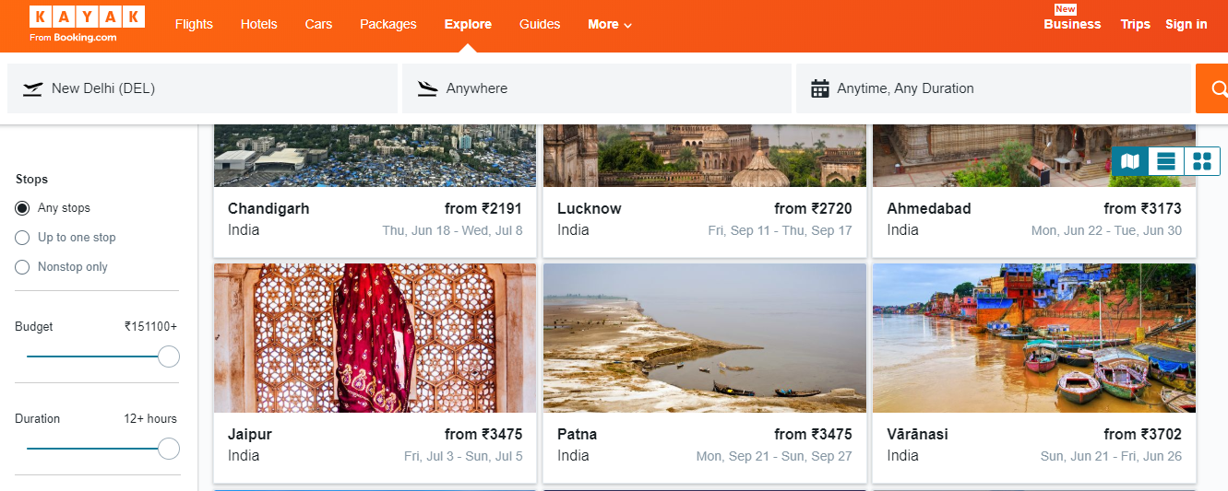This screenshot has width=1228, height=491.
Task: Open Packages tab
Action: coord(388,24)
